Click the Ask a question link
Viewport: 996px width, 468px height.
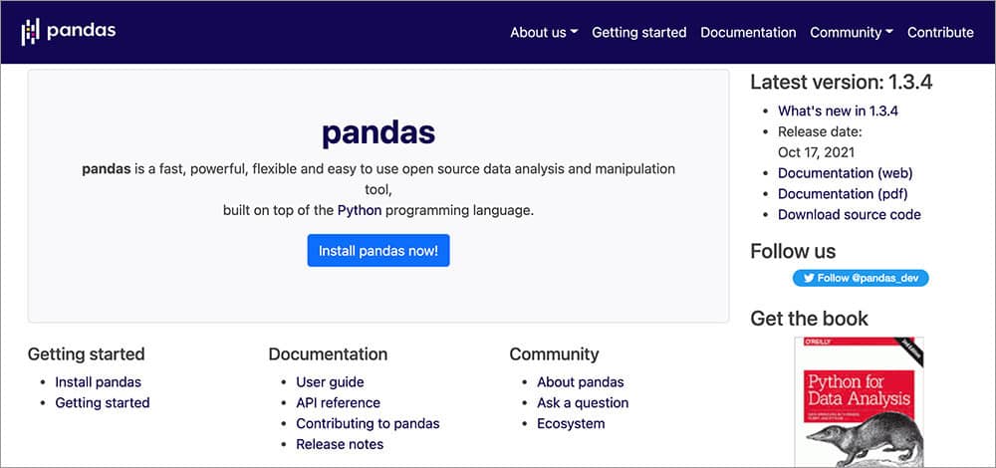point(583,402)
